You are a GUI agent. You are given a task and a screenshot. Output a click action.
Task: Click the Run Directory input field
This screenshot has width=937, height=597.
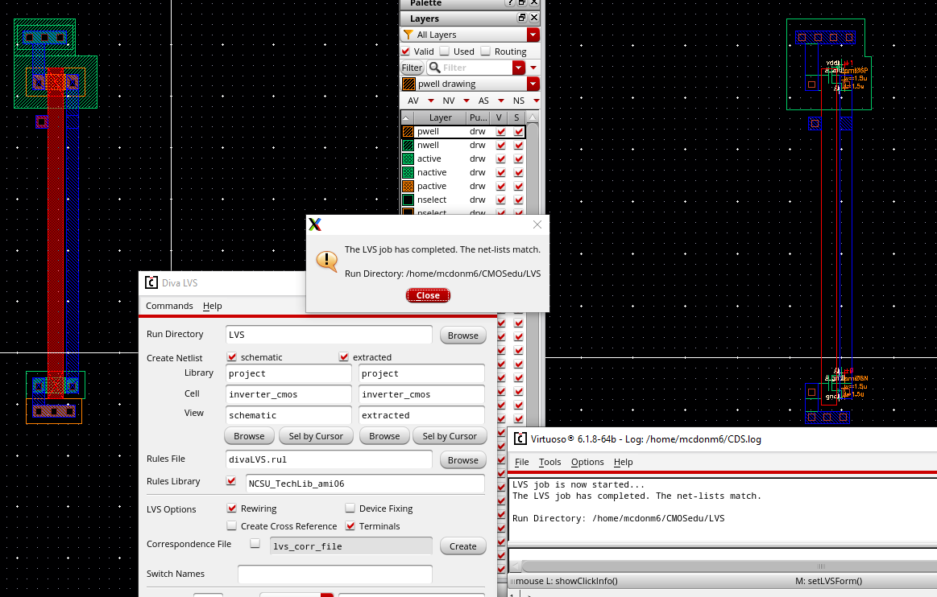[x=329, y=335]
